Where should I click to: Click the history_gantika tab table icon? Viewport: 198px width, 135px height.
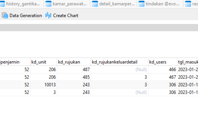2,4
